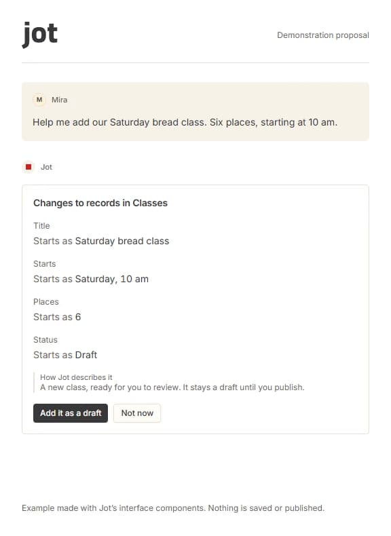Click the How Jot describes it caption
Screen dimensions: 391x536
tap(76, 377)
